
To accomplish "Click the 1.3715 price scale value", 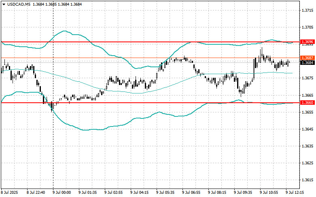I will coord(308,10).
